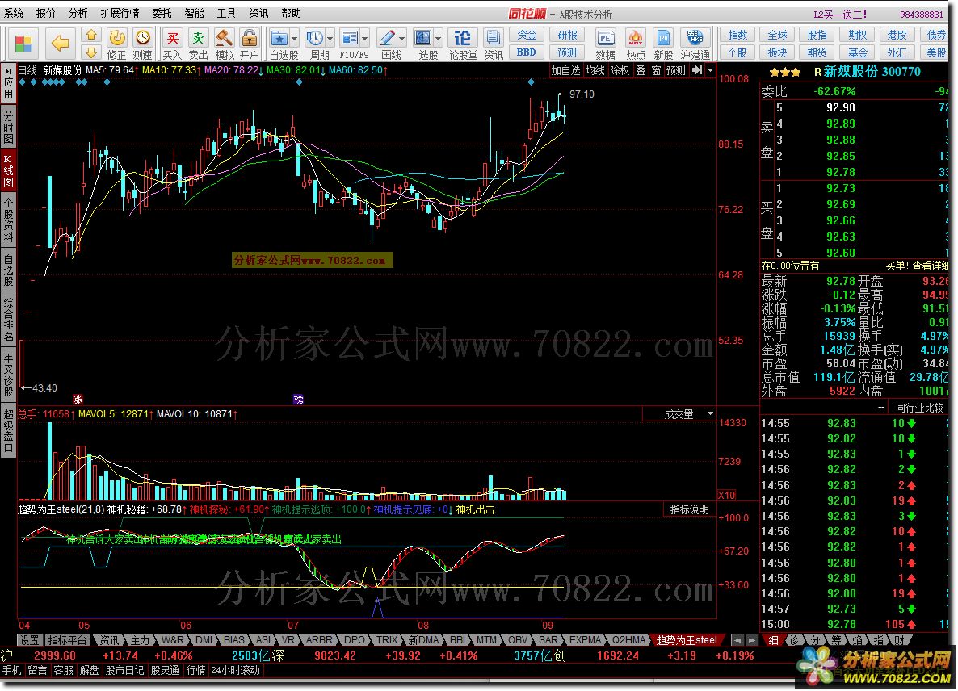Click the four-color home grid icon
This screenshot has height=691, width=958.
coord(23,44)
